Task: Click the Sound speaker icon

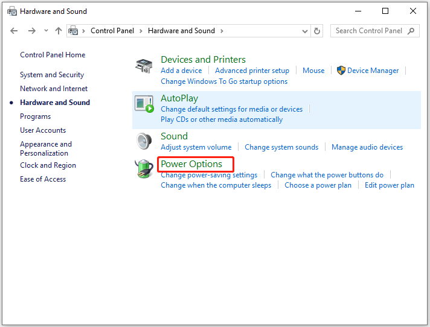Action: pos(144,141)
